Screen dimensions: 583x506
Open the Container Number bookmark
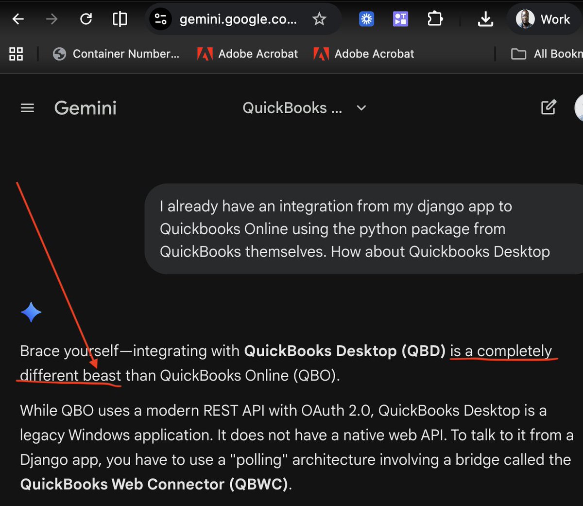116,54
